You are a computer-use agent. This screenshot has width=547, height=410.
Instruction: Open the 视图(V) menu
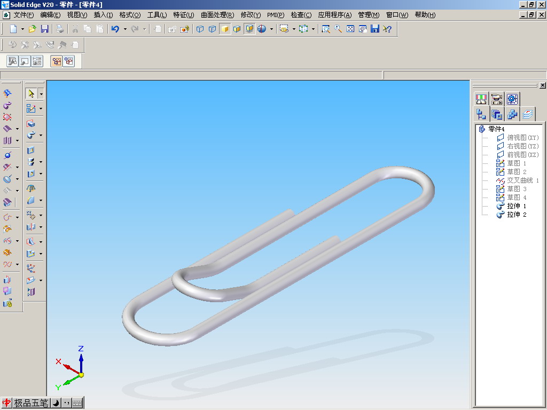(77, 15)
